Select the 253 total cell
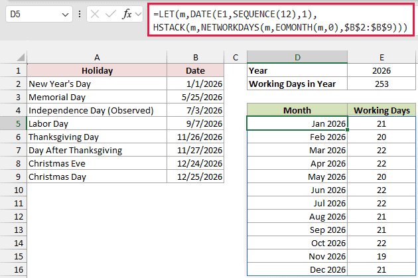 click(x=382, y=84)
